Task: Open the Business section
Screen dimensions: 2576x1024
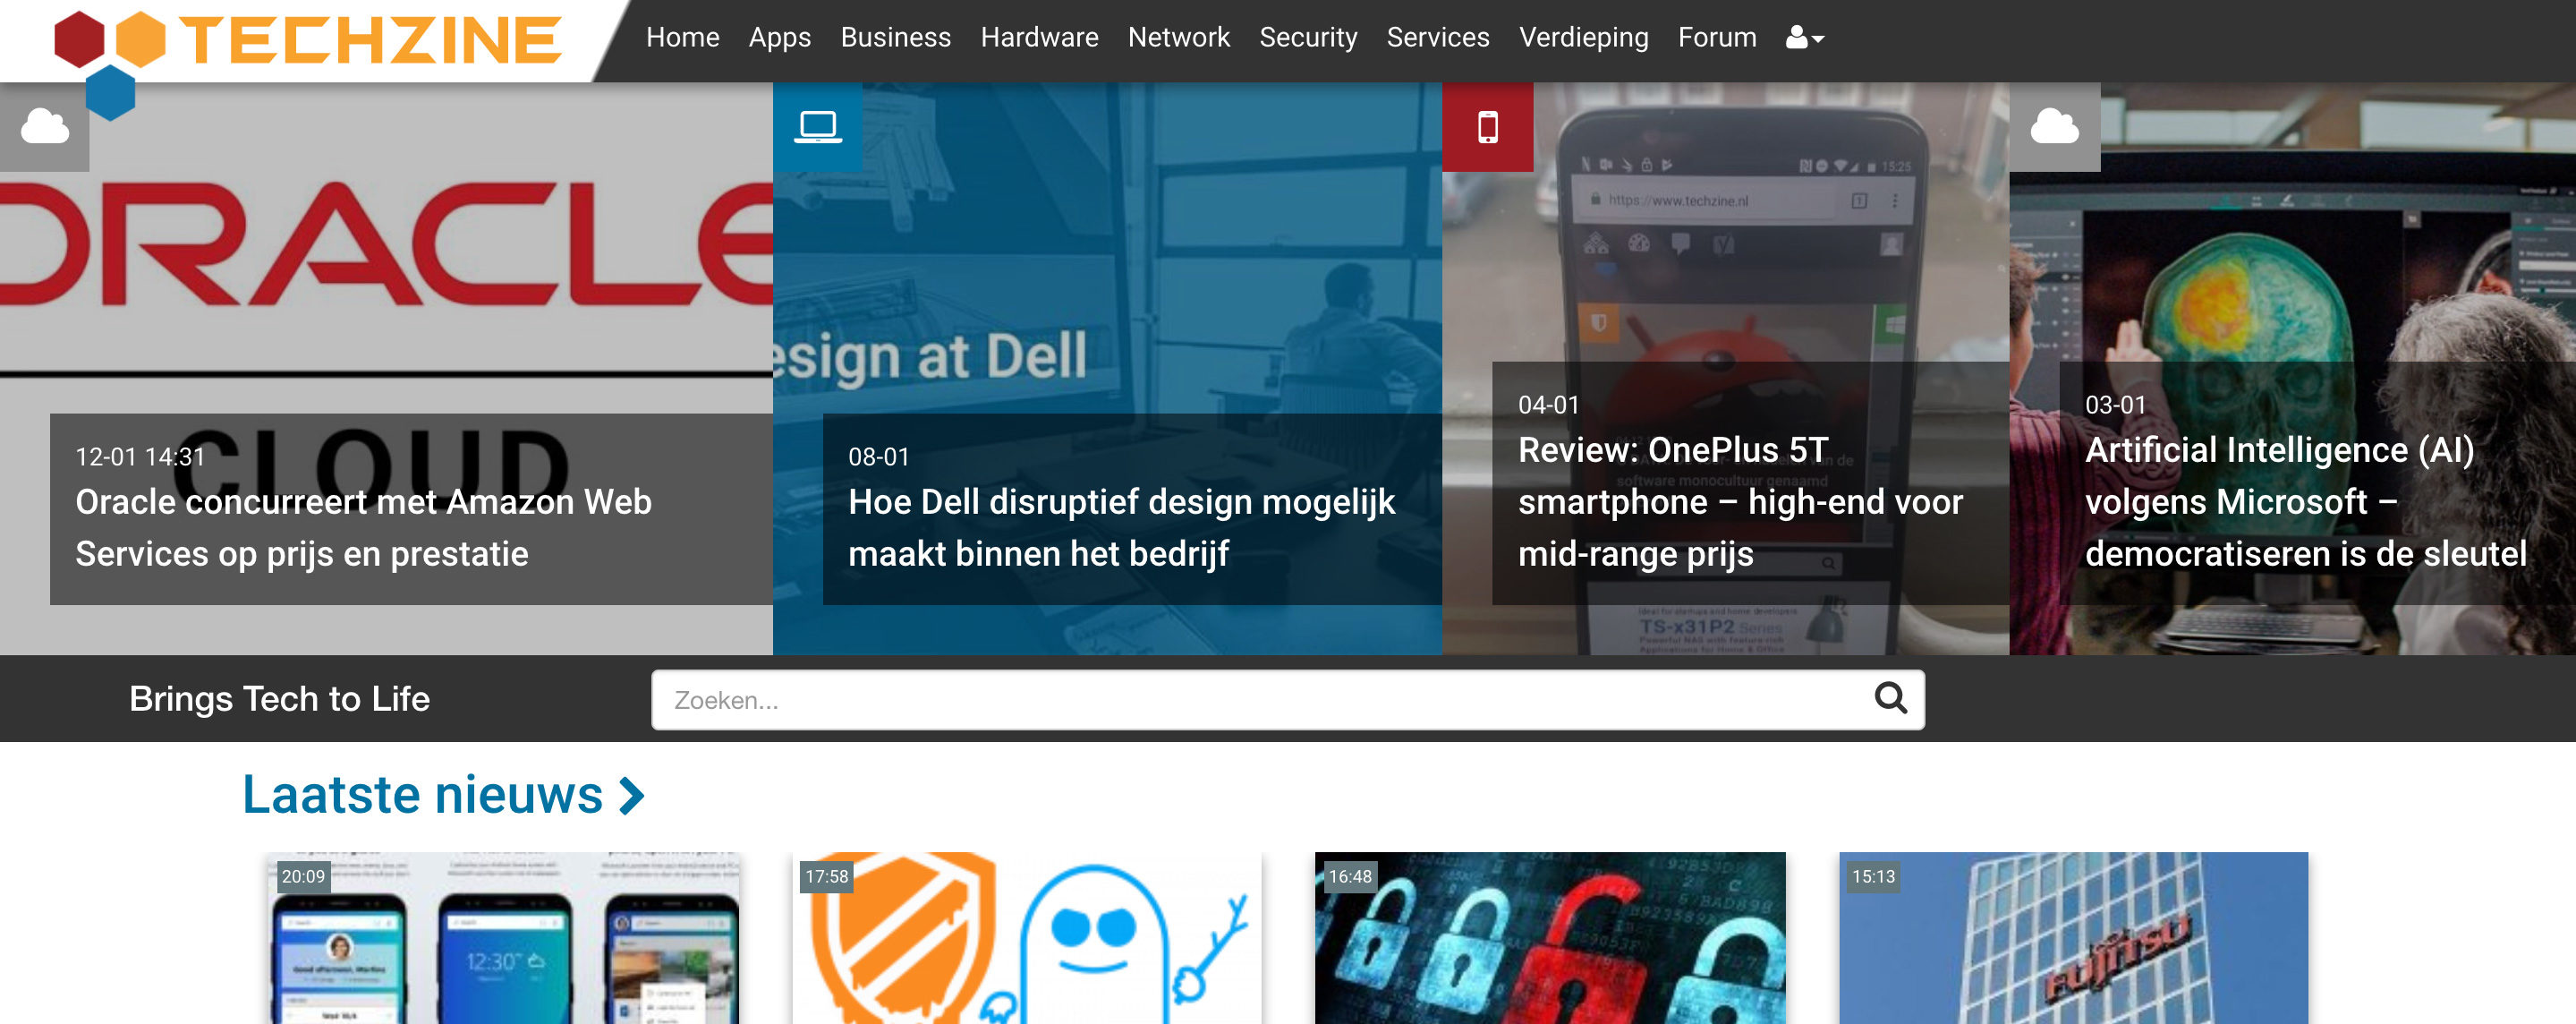Action: 896,38
